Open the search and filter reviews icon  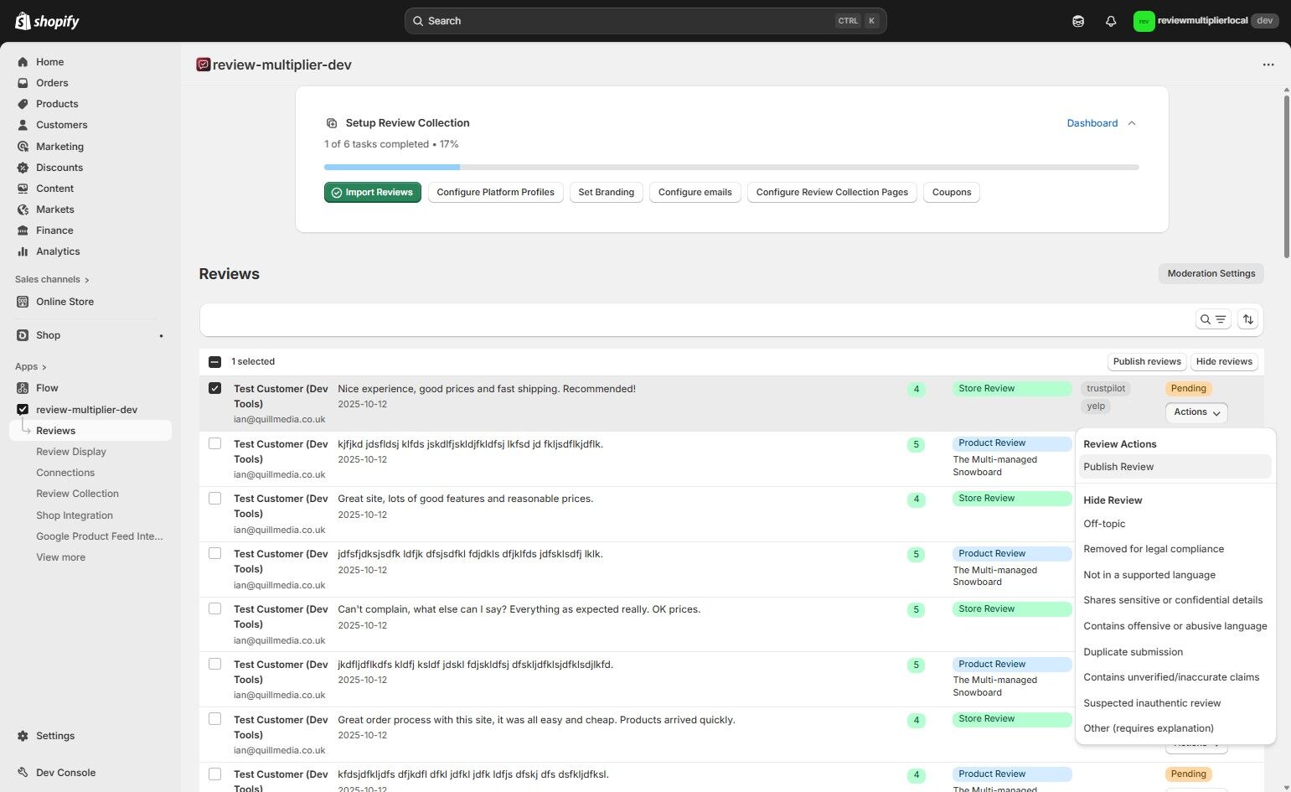[x=1212, y=319]
